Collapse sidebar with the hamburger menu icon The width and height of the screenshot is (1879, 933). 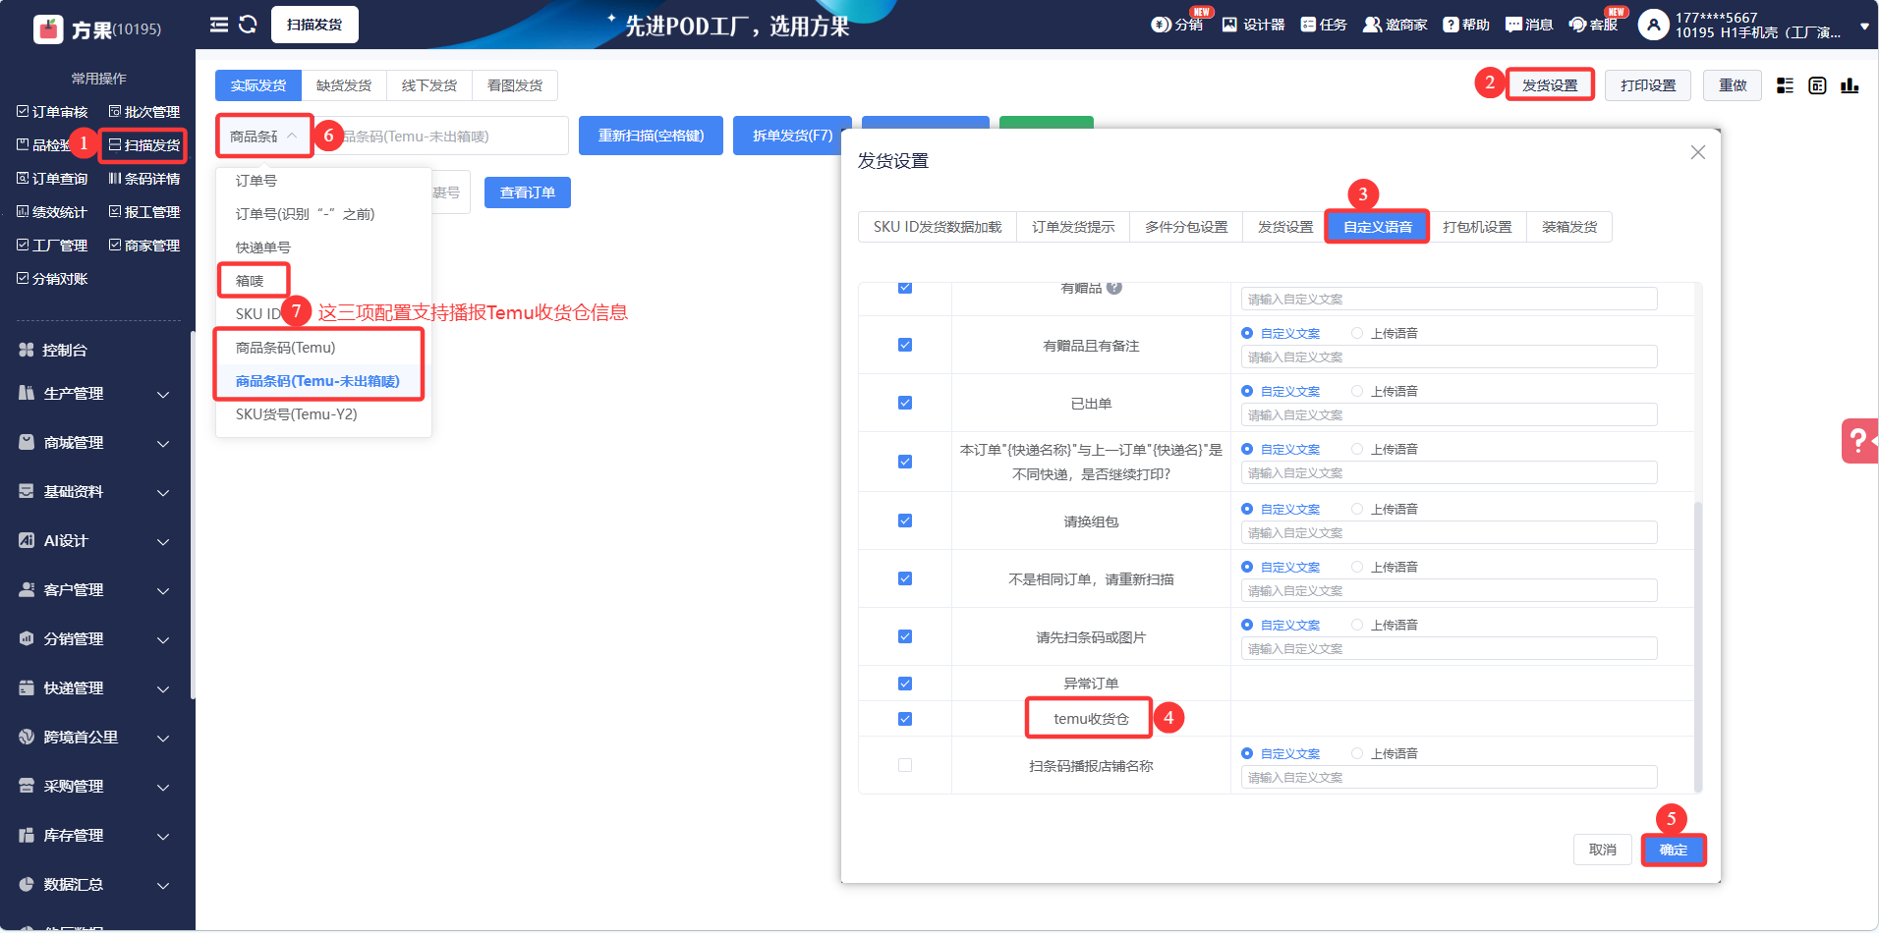[x=219, y=25]
